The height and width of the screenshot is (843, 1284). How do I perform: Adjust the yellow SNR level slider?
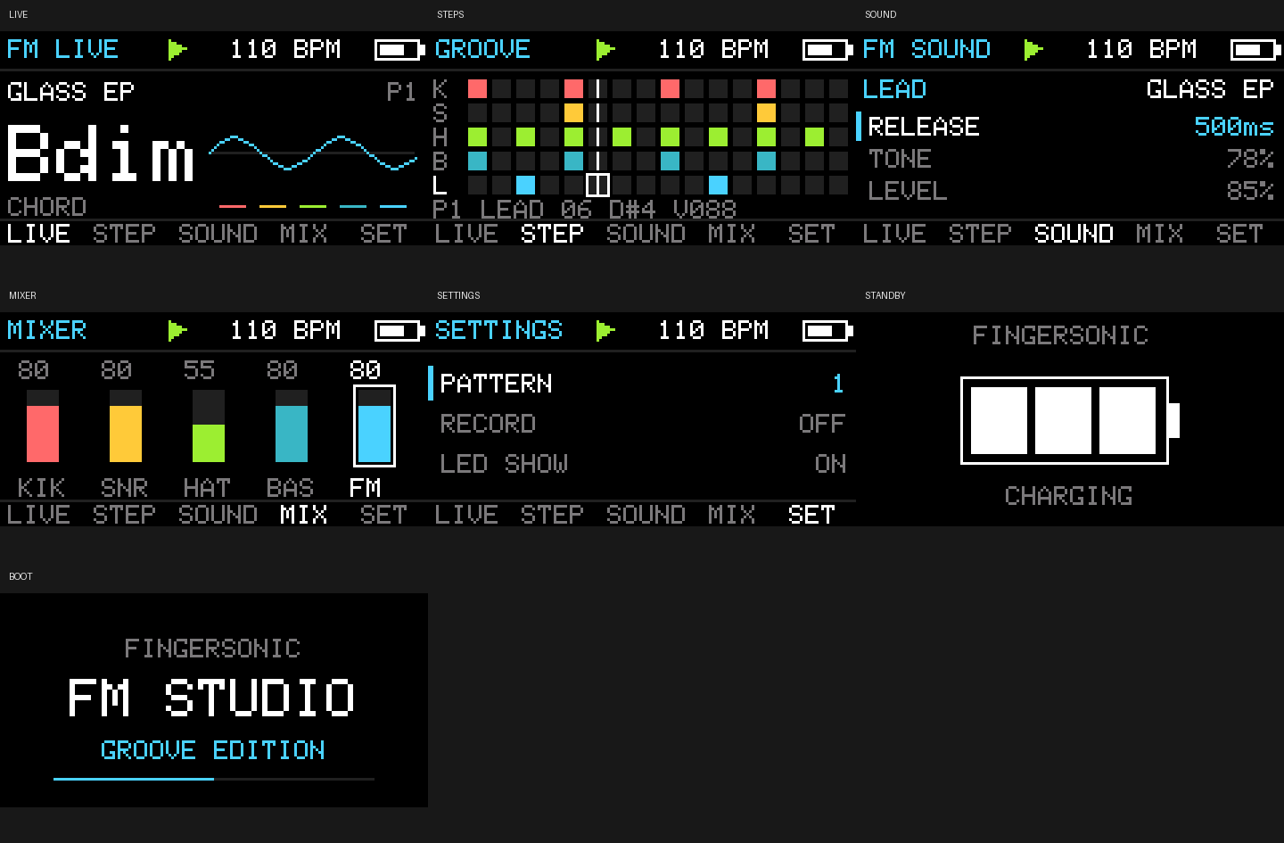tap(126, 426)
